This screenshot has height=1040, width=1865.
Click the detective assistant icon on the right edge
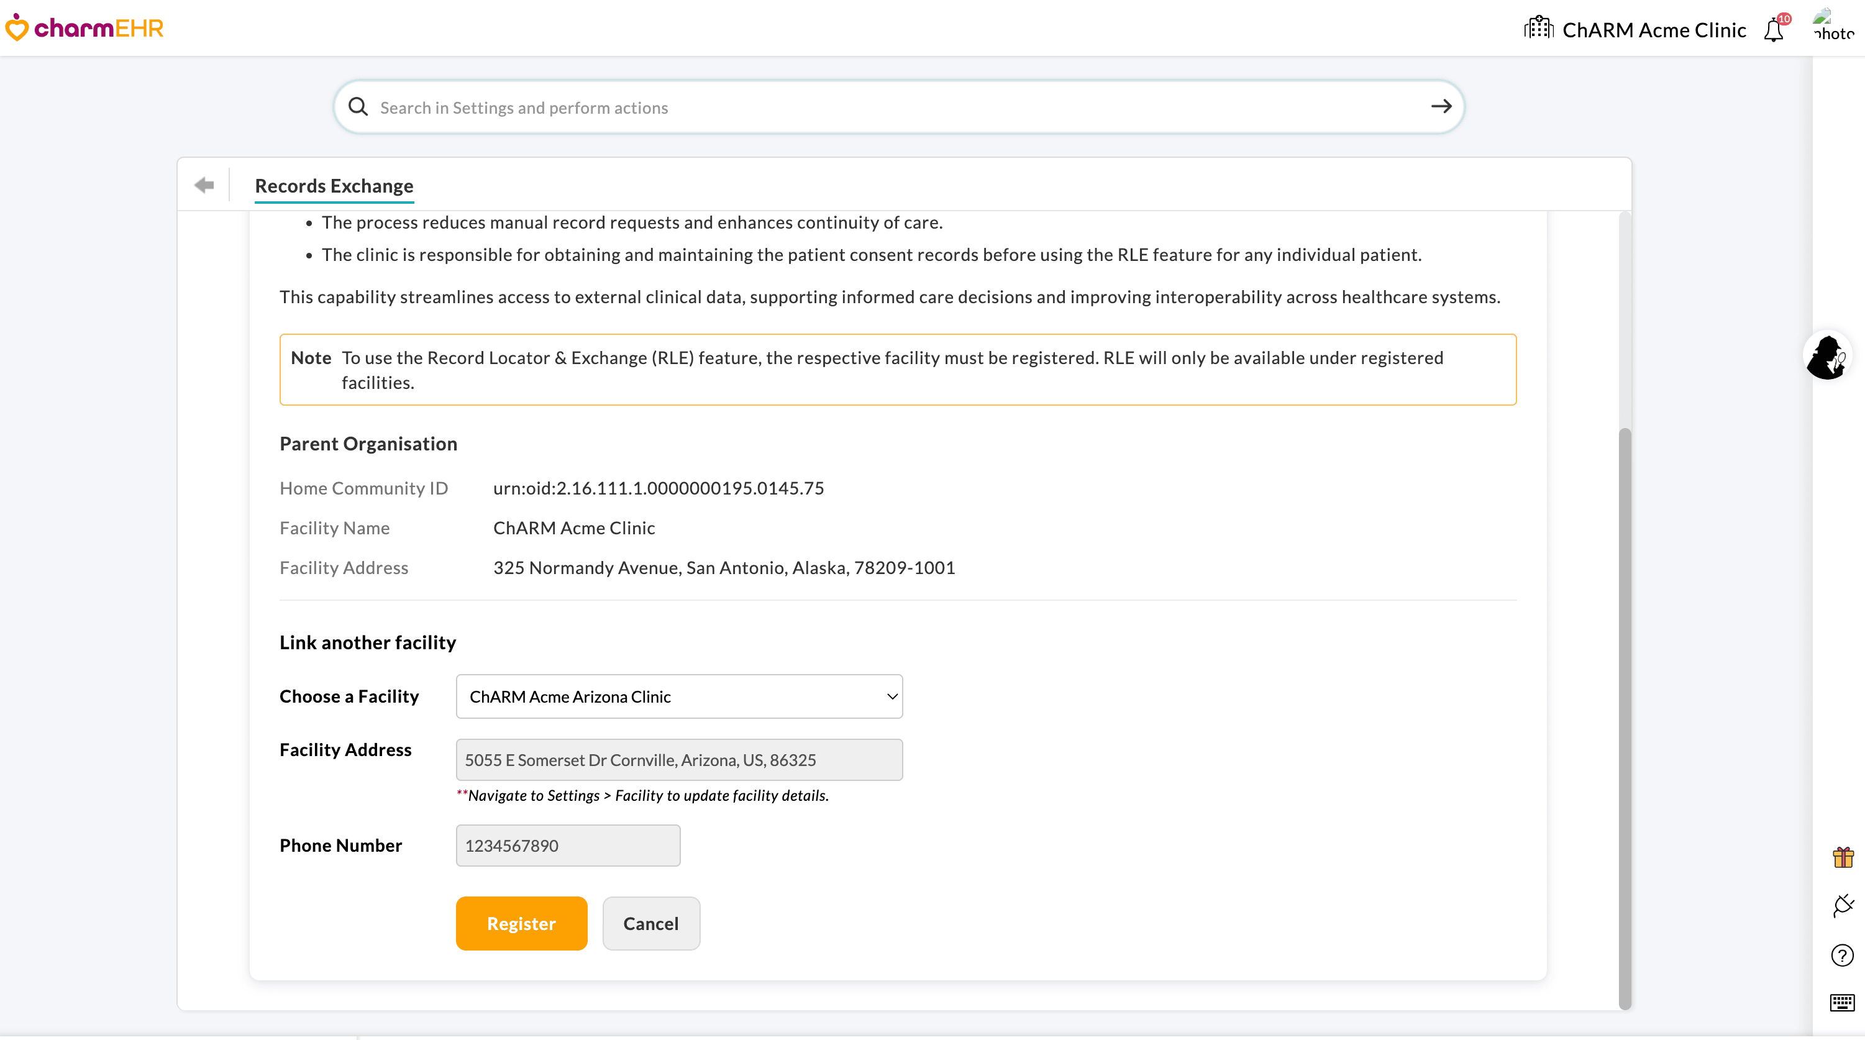1829,355
